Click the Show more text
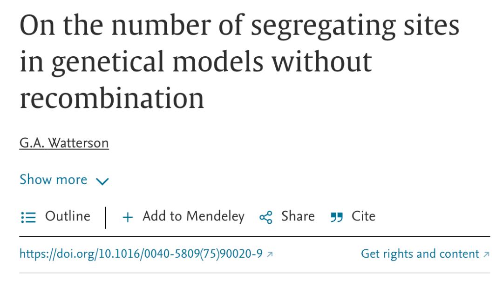 [53, 180]
